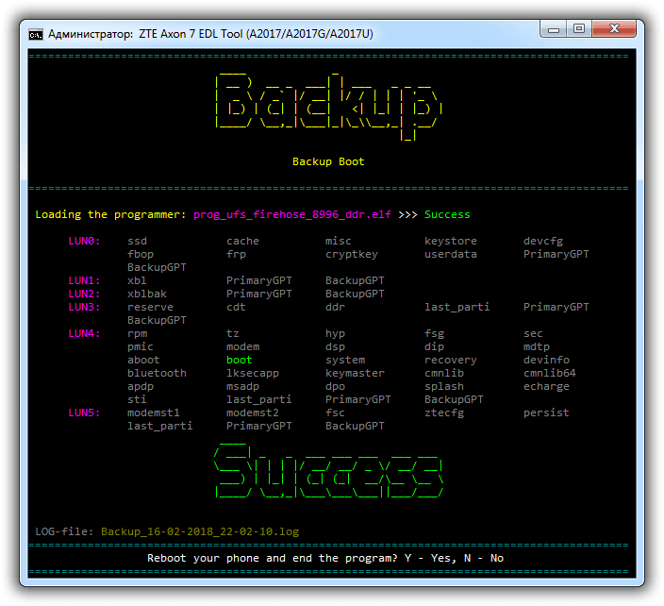Click the 'ssd' partition name

(137, 241)
